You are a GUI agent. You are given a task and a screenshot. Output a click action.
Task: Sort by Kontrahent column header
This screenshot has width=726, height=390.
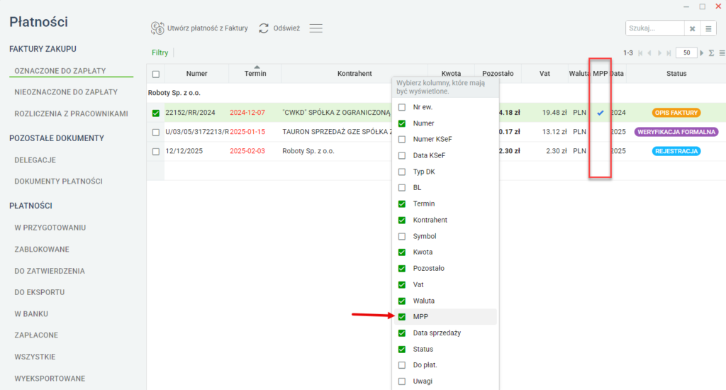click(354, 74)
